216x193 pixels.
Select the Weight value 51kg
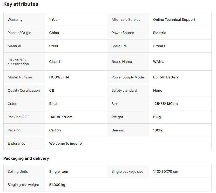click(157, 117)
